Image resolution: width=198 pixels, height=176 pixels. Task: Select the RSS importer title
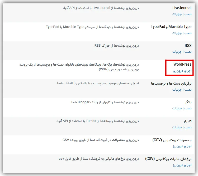coord(188,46)
